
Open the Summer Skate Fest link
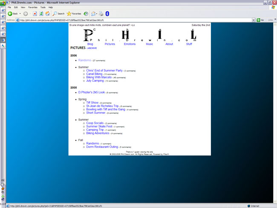click(x=99, y=126)
